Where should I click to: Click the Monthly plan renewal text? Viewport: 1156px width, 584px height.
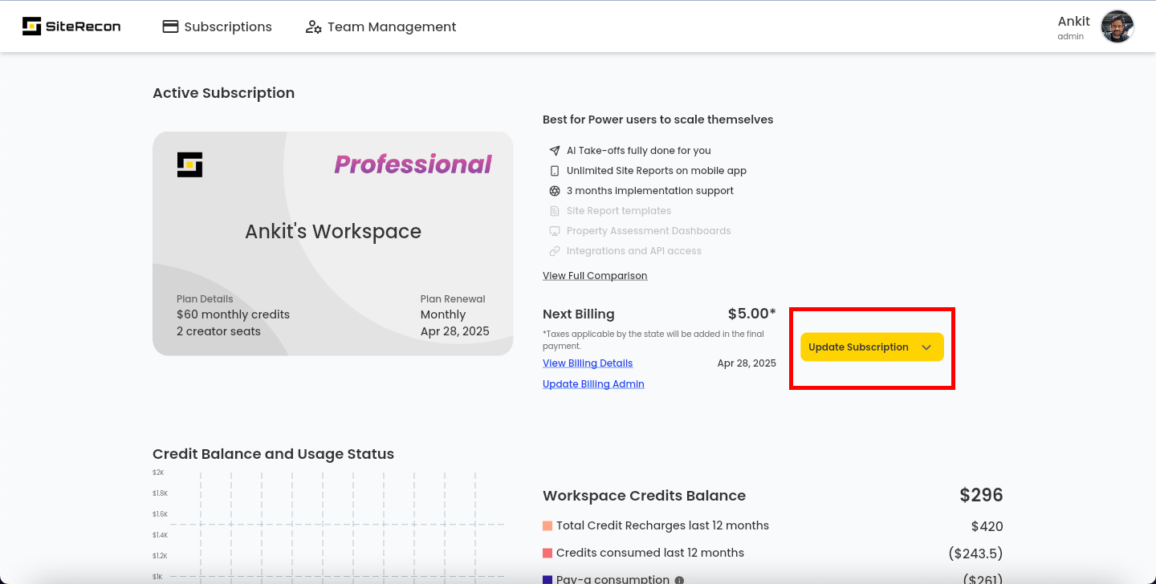coord(443,314)
